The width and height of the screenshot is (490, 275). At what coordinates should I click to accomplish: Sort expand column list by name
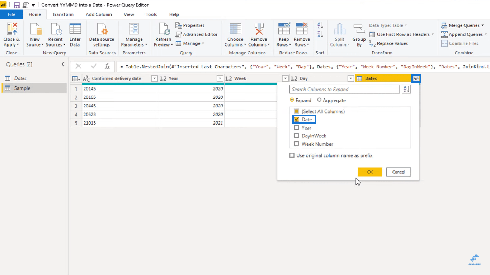pyautogui.click(x=406, y=89)
